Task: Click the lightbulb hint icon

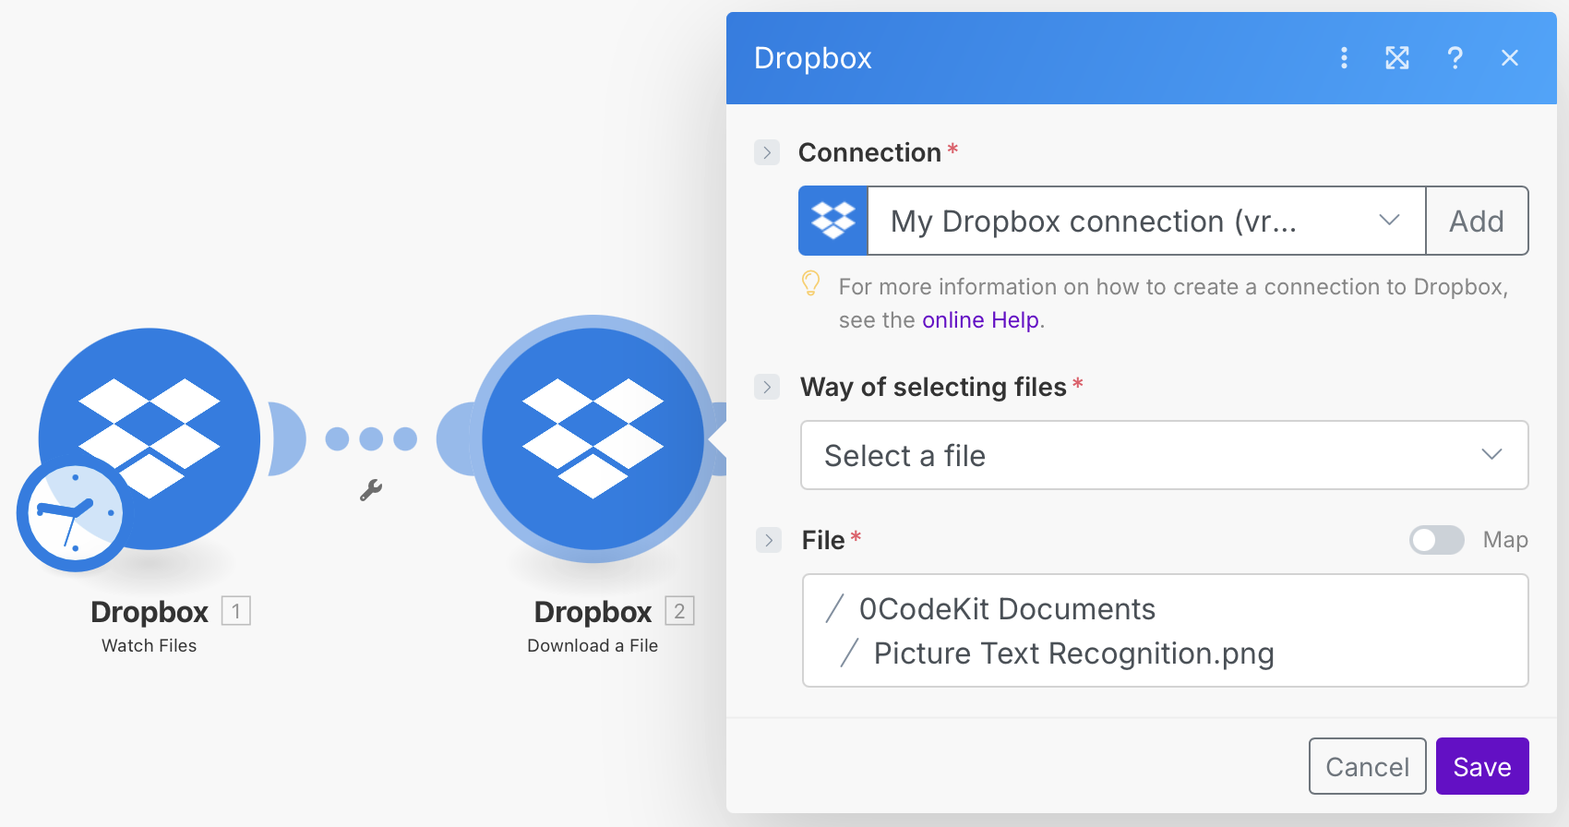Action: [x=810, y=283]
